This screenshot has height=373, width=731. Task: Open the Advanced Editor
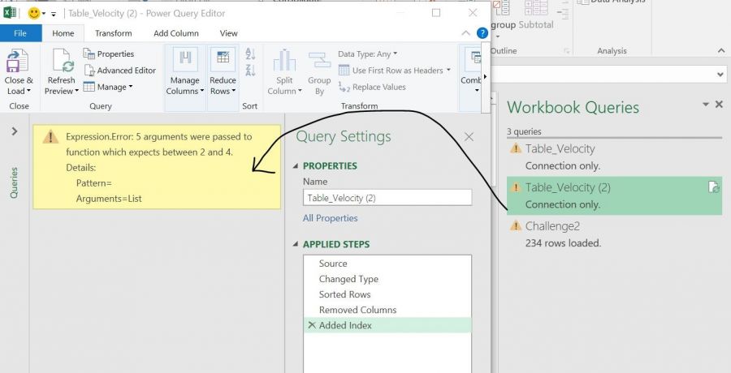[120, 71]
